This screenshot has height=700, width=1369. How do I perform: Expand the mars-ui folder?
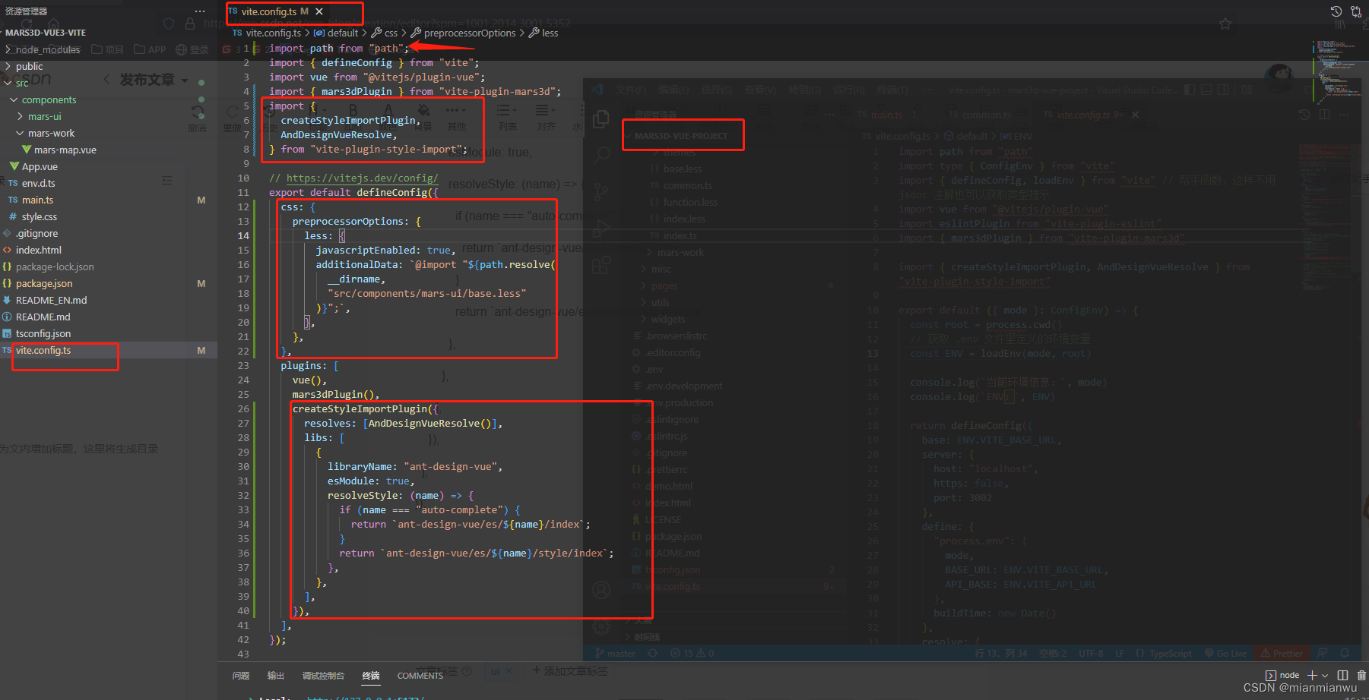[44, 116]
